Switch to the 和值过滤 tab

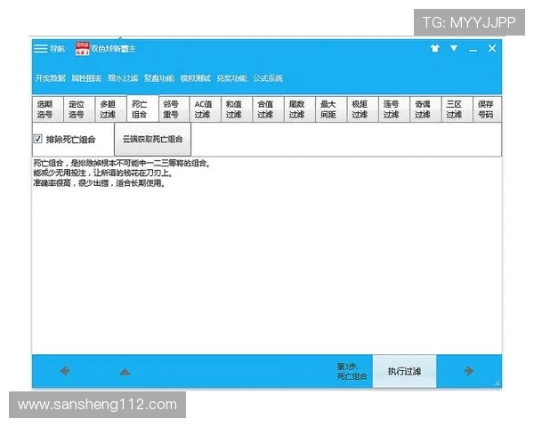pyautogui.click(x=237, y=109)
